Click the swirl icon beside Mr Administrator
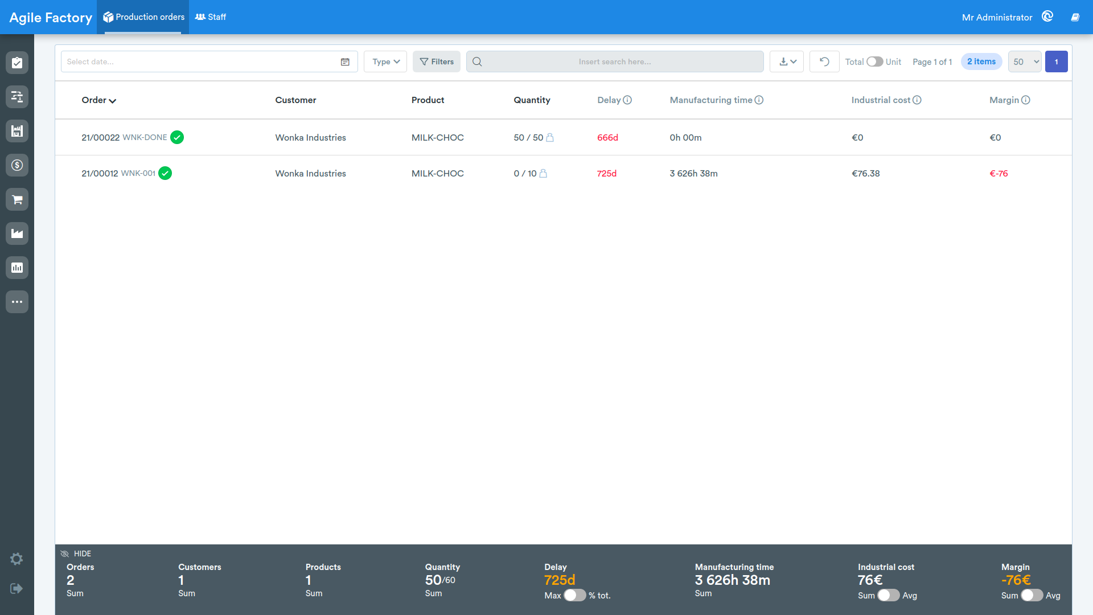1093x615 pixels. coord(1047,17)
